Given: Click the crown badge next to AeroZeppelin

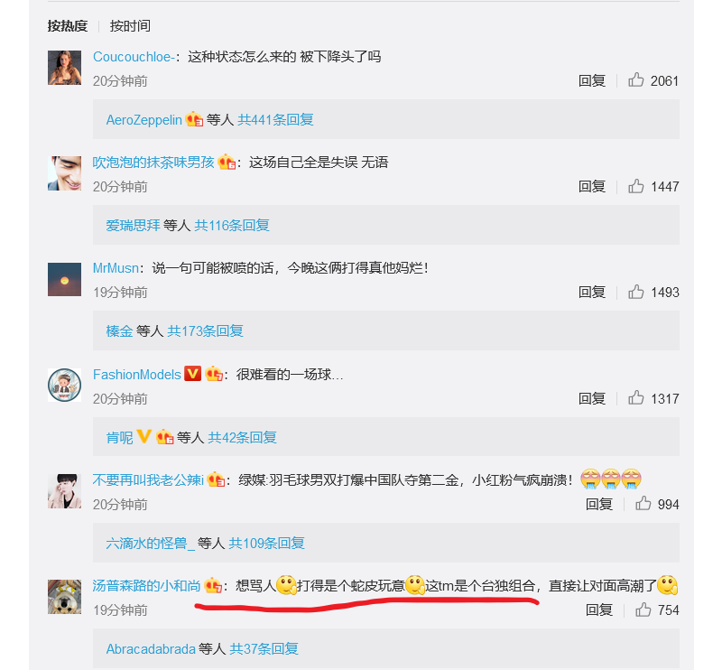Looking at the screenshot, I should click(x=194, y=120).
